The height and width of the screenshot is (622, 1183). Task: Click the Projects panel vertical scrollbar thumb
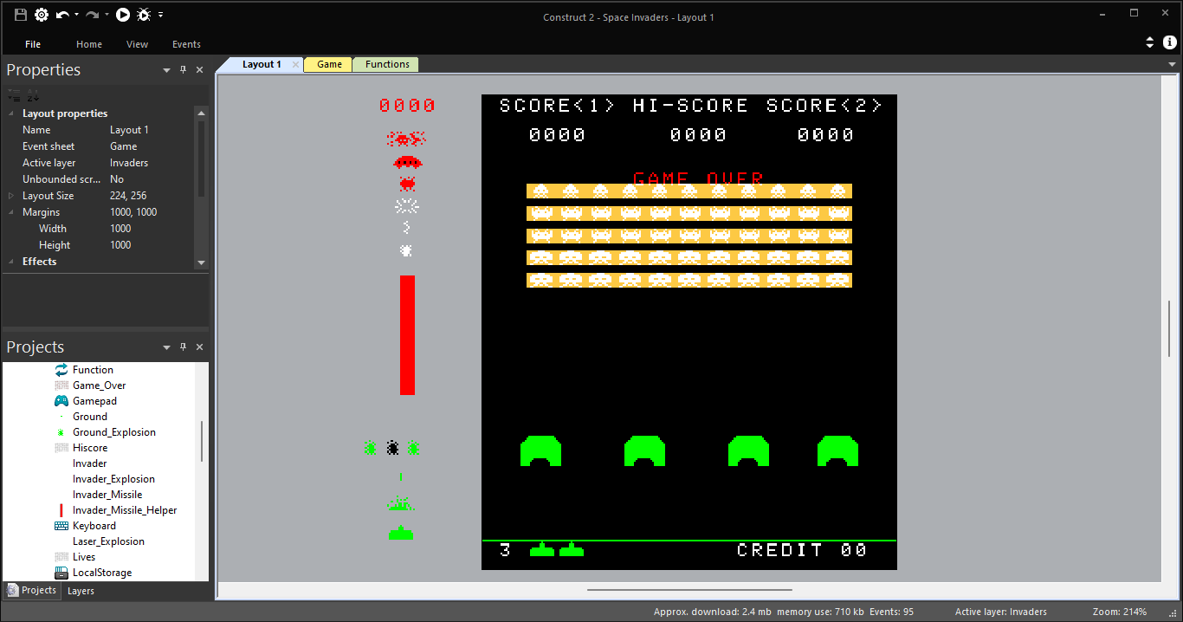202,442
